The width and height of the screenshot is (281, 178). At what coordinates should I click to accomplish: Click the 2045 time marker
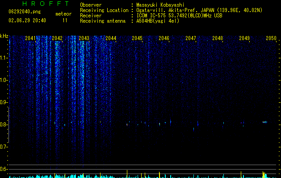(137, 38)
